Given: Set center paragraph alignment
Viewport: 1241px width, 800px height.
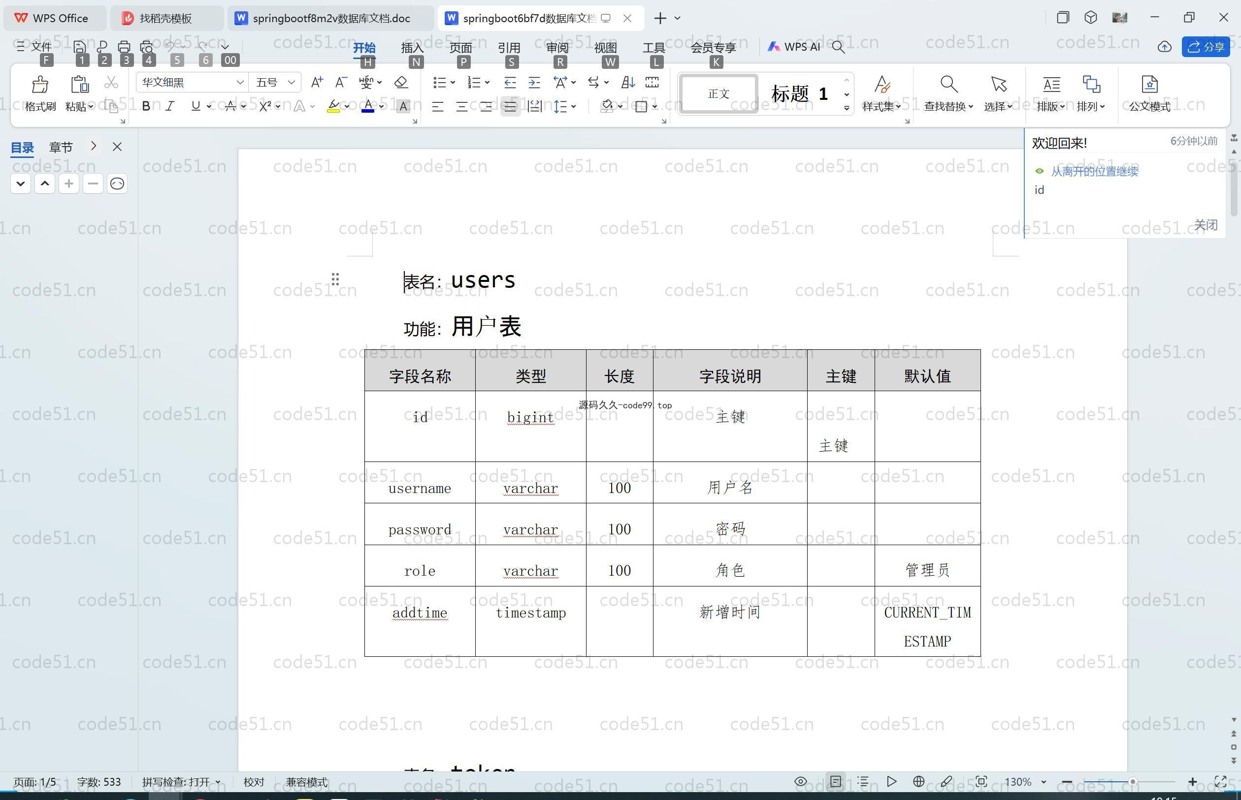Looking at the screenshot, I should [x=461, y=106].
